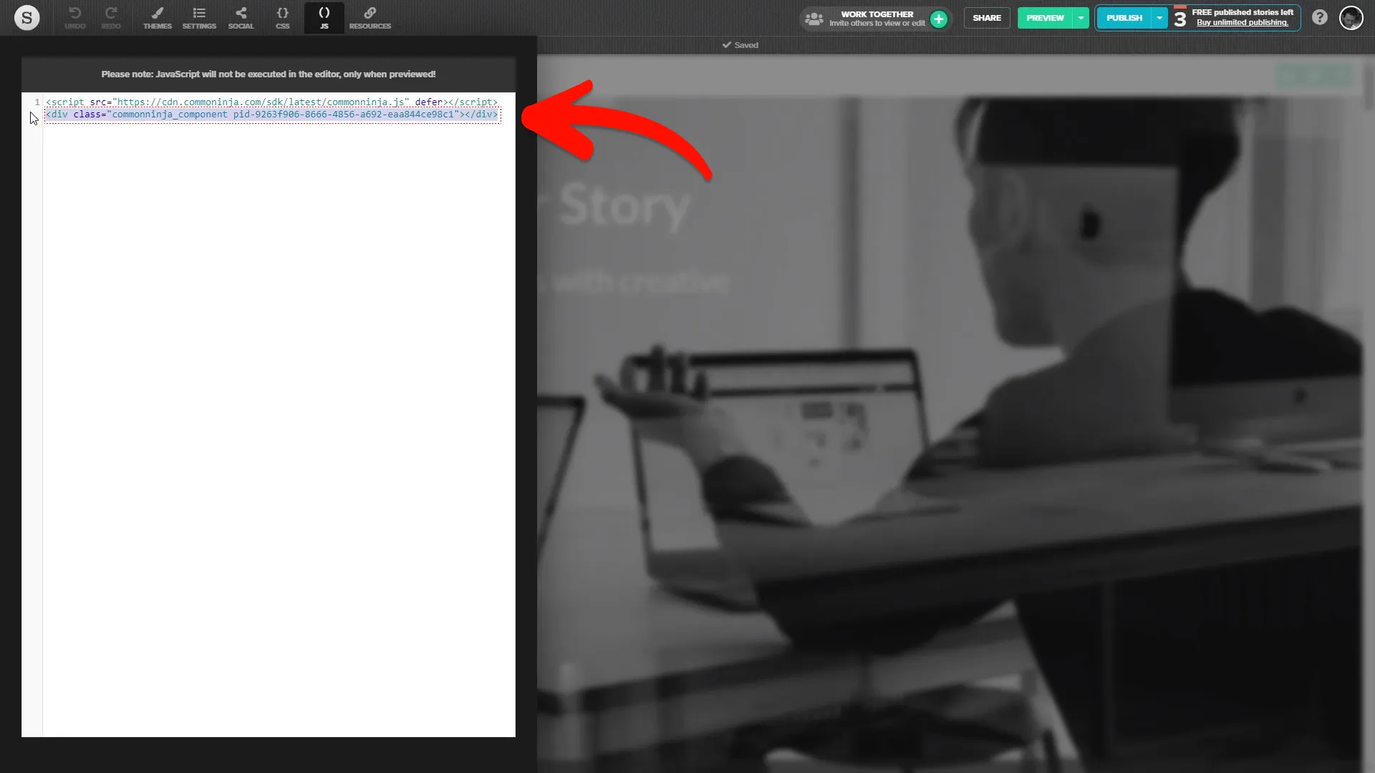Open the user profile avatar
Viewport: 1375px width, 773px height.
tap(1351, 18)
